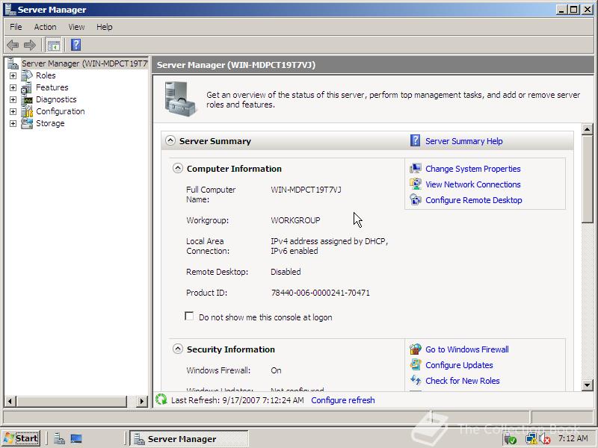This screenshot has height=448, width=598.
Task: Click the Server Manager title bar icon
Action: (x=10, y=9)
